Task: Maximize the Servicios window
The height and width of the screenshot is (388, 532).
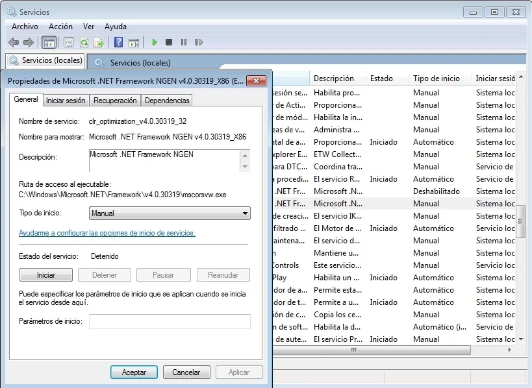Action: [494, 12]
